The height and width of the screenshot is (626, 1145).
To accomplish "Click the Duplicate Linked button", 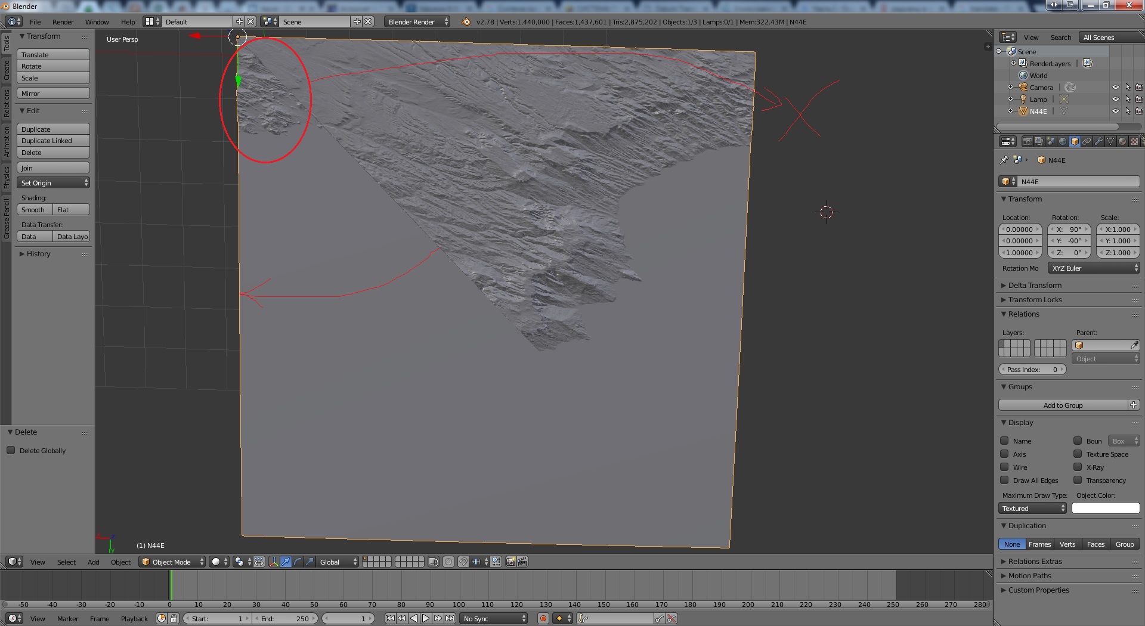I will pyautogui.click(x=53, y=141).
